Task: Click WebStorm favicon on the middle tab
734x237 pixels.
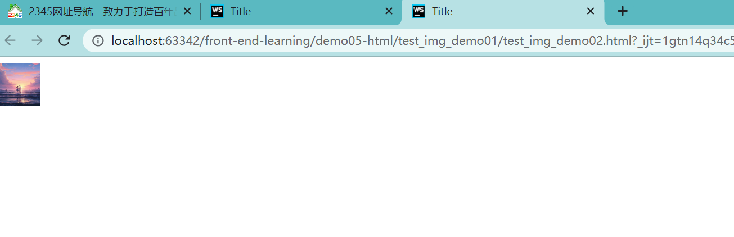Action: [x=217, y=11]
